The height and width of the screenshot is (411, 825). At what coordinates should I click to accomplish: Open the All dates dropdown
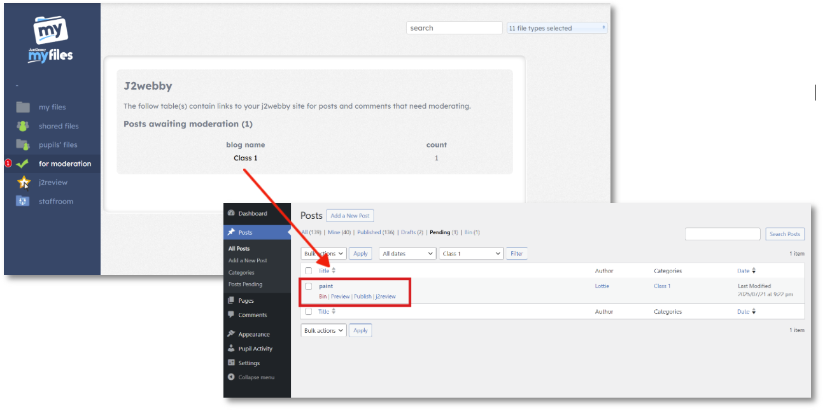407,253
